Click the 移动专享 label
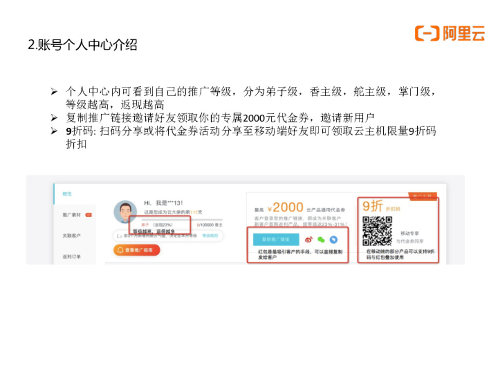Image resolution: width=498 pixels, height=373 pixels. pos(409,234)
